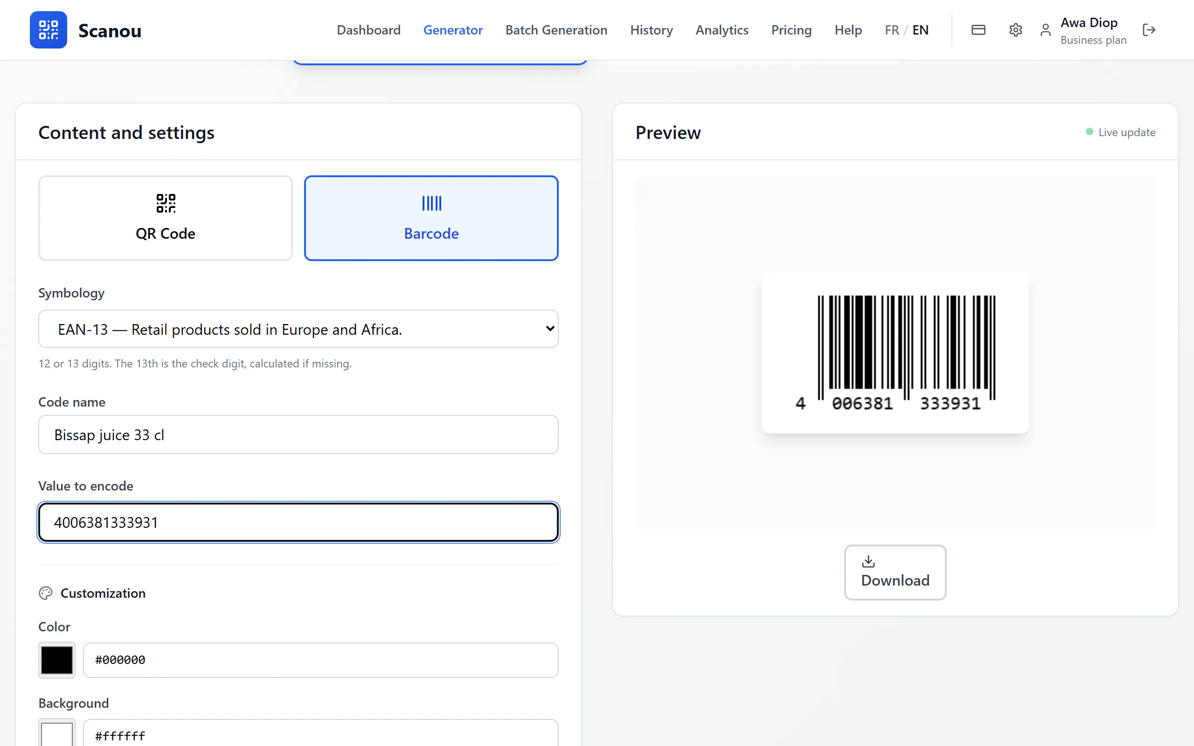Open the Pricing page
Viewport: 1194px width, 746px height.
click(x=791, y=30)
